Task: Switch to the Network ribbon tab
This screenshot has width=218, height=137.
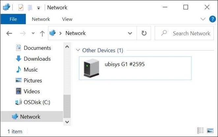Action: [41, 19]
